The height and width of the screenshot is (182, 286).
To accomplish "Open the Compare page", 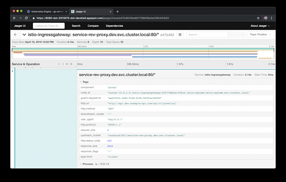I will (x=93, y=26).
